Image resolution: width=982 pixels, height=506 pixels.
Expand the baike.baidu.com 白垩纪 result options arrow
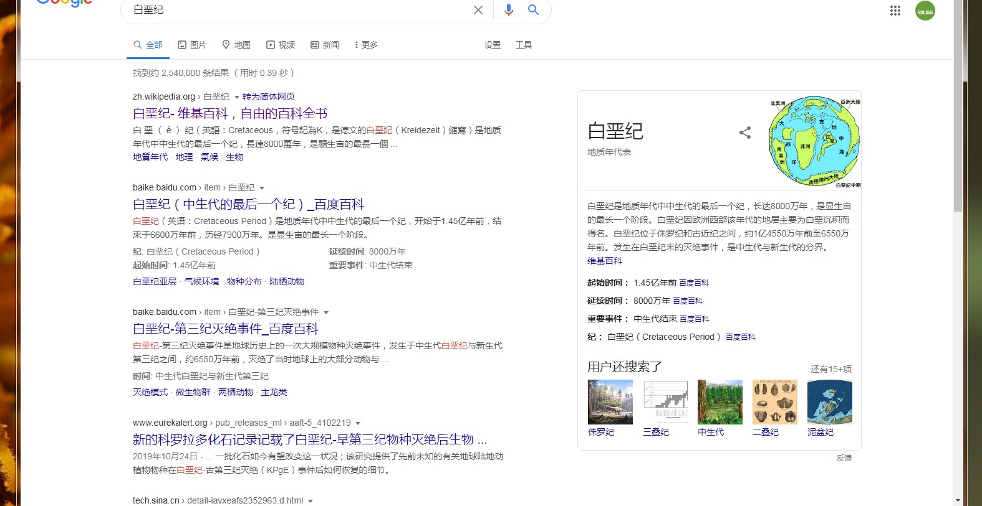262,188
